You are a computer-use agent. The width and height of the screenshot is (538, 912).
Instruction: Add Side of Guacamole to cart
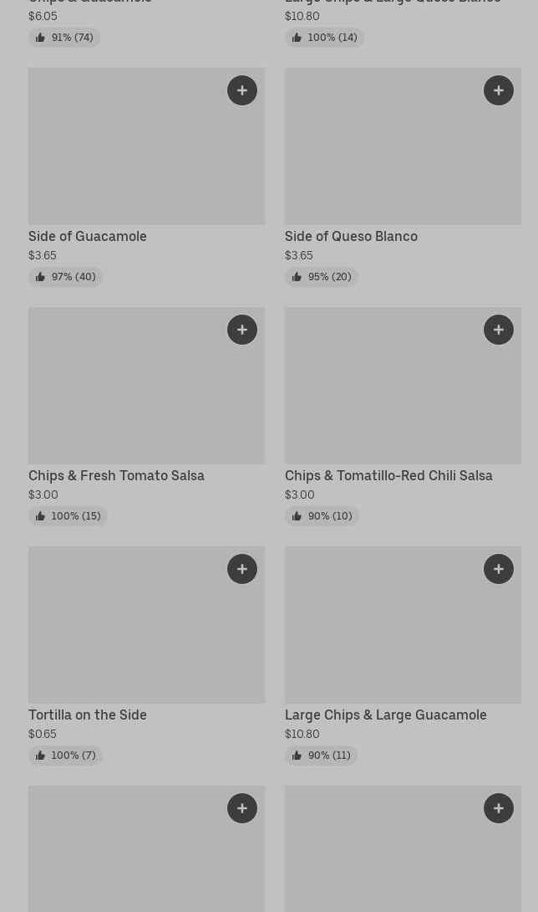click(x=242, y=90)
